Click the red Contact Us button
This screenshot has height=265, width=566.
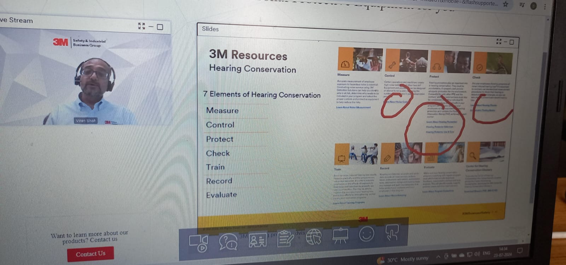click(91, 254)
